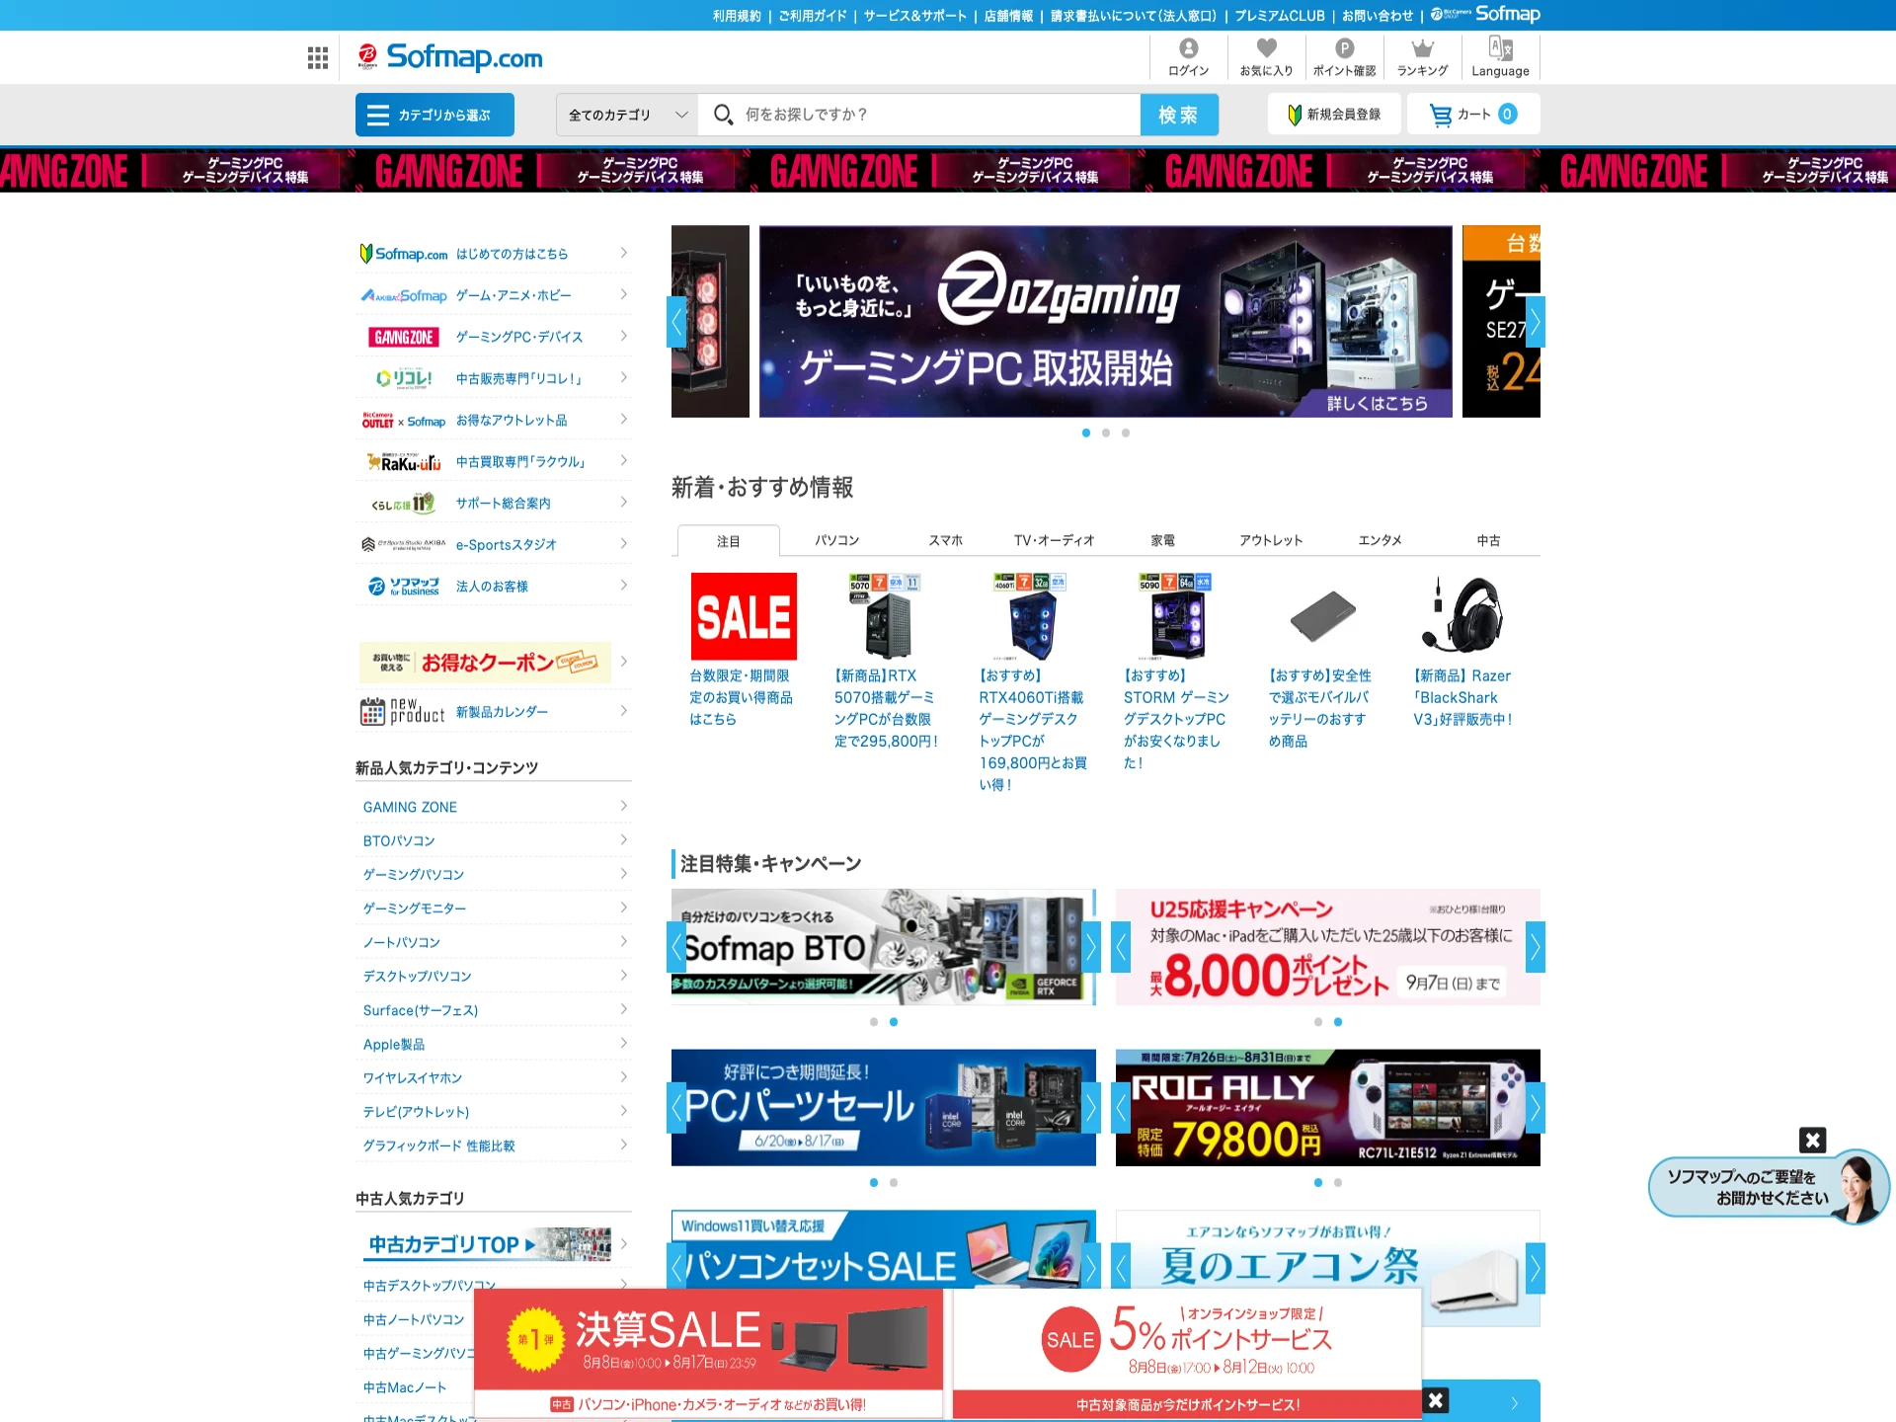Open 中古販売専門「リコレ!」 sidebar row

click(494, 378)
